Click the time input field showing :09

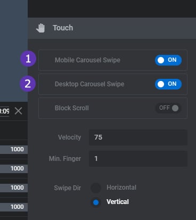coord(4,111)
